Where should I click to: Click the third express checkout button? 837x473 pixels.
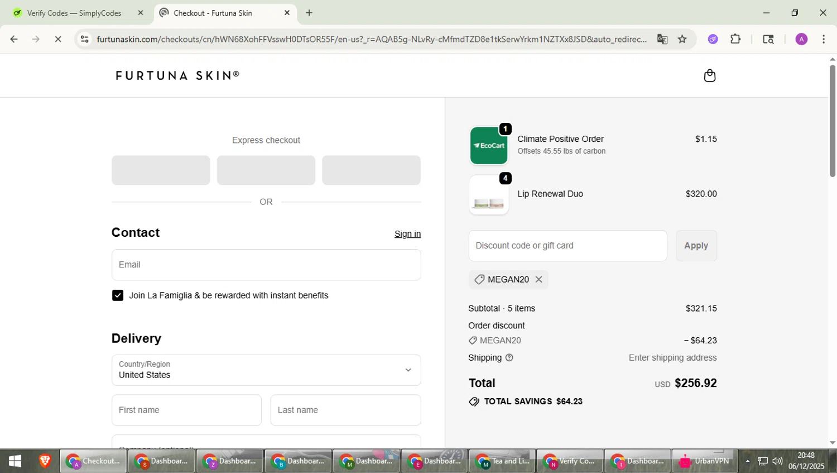[x=371, y=170]
